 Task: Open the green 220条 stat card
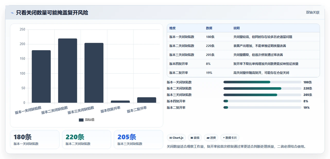(86, 140)
